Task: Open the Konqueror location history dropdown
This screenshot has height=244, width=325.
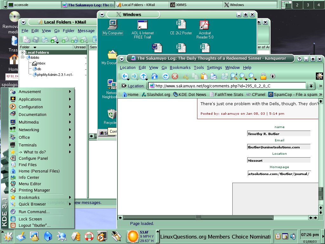Action: point(311,86)
